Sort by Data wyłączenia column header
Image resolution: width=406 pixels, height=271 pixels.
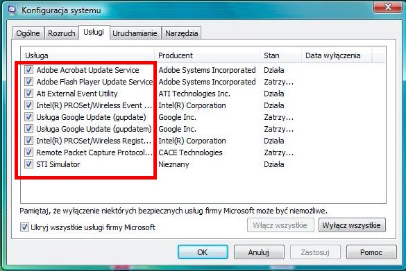pos(337,55)
